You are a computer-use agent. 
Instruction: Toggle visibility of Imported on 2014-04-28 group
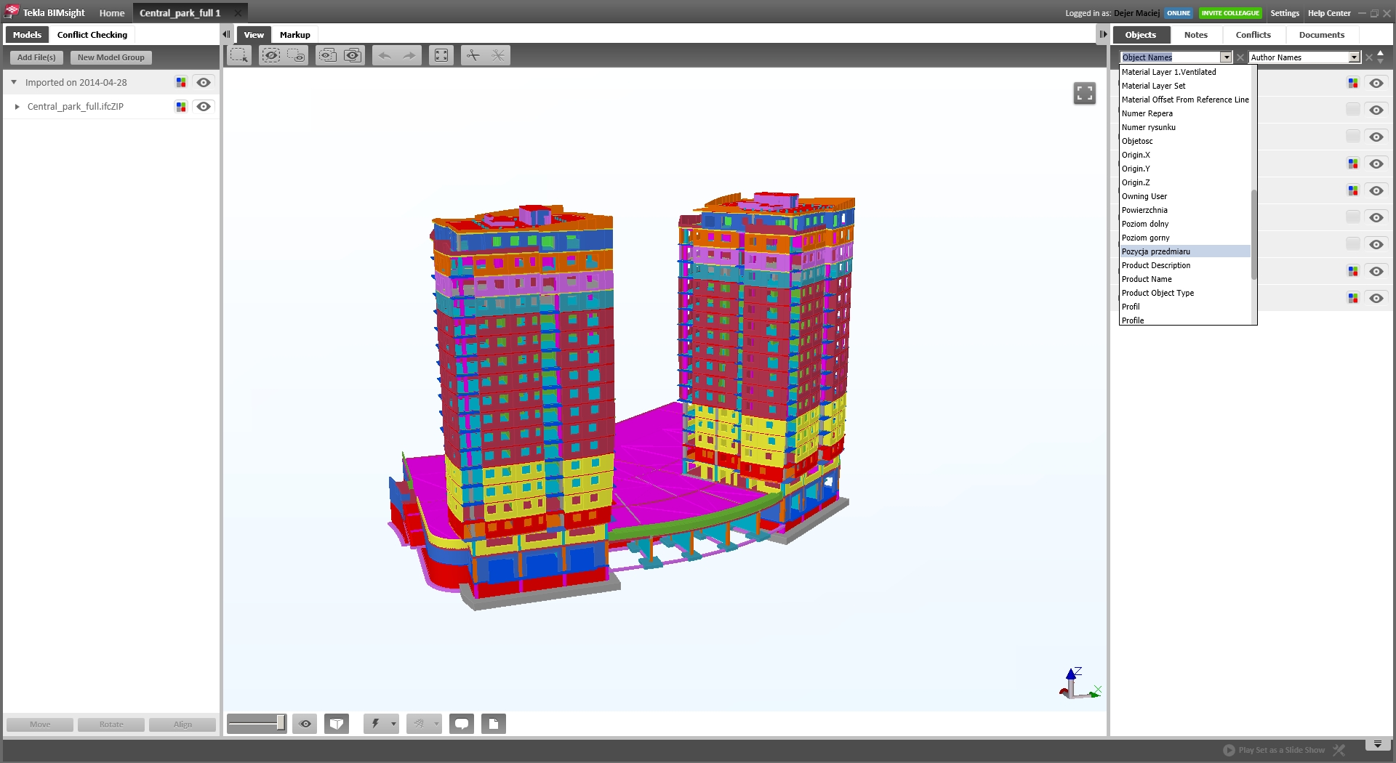click(x=204, y=83)
